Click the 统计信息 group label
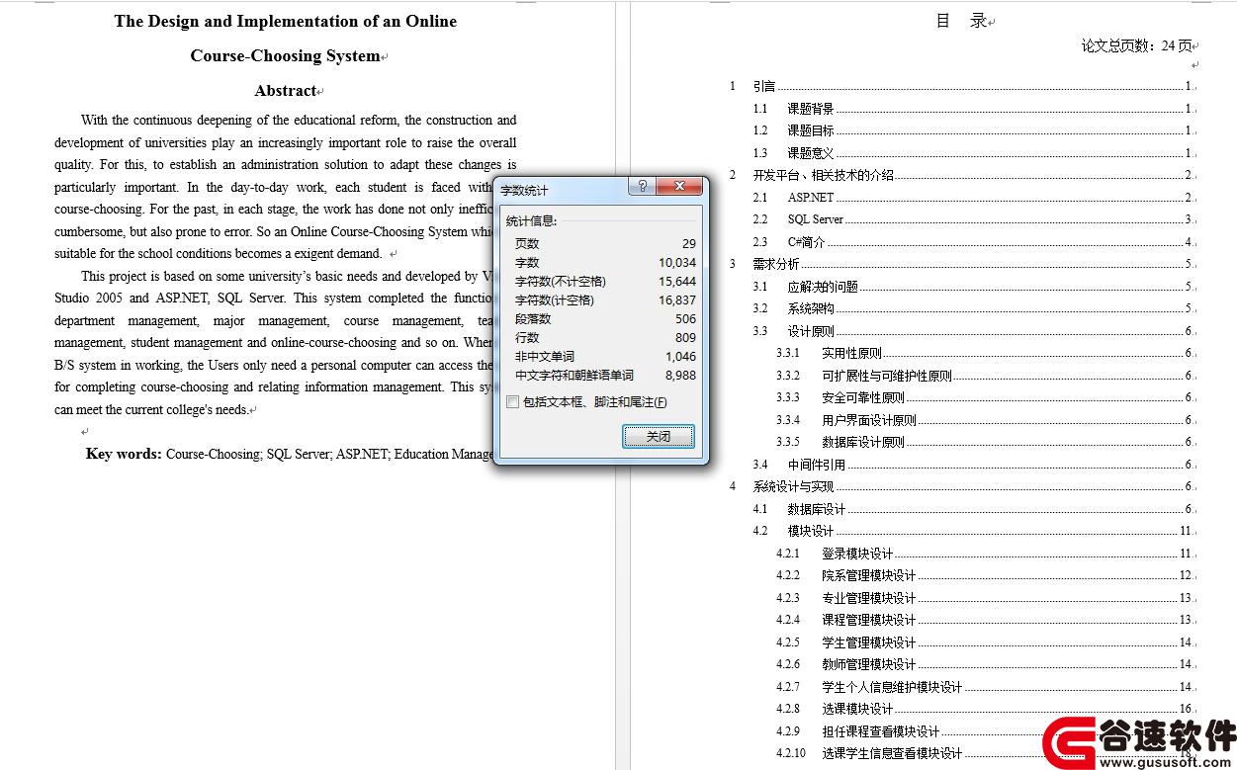This screenshot has height=770, width=1237. click(531, 220)
